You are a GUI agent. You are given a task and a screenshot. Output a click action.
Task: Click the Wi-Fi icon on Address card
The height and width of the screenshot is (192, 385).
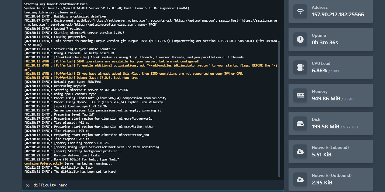tap(300, 11)
